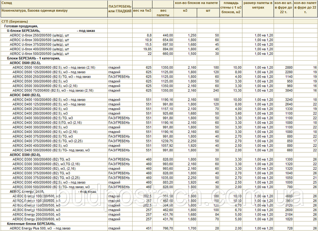Click the 'Склад' header cell
The height and width of the screenshot is (231, 318).
[x=6, y=3]
